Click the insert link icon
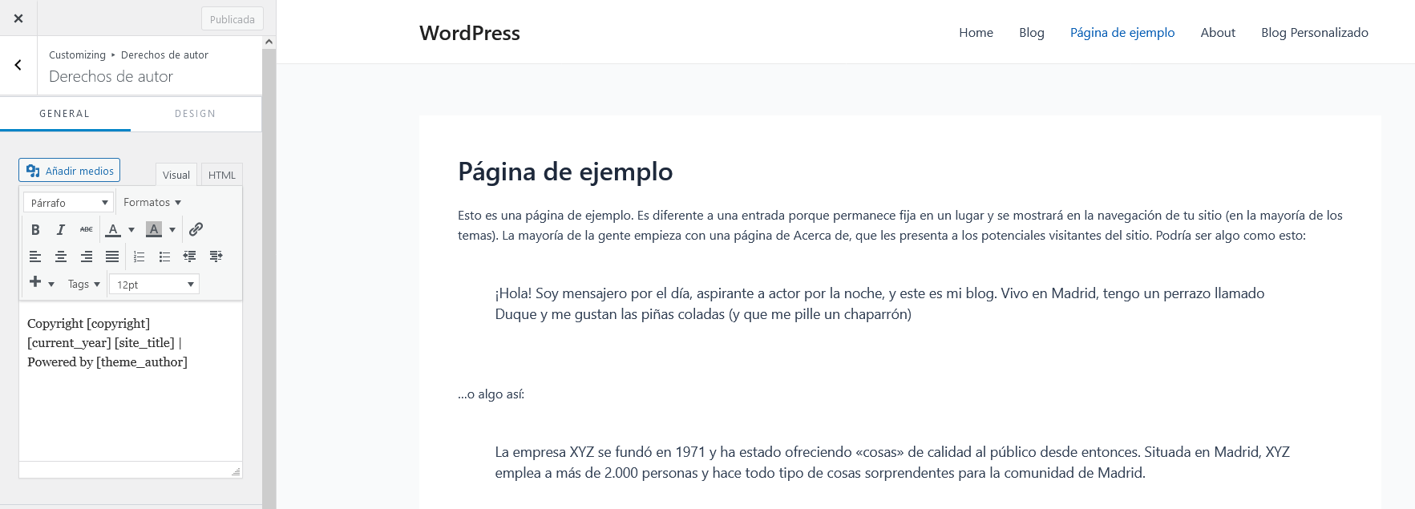The width and height of the screenshot is (1415, 509). pyautogui.click(x=196, y=230)
